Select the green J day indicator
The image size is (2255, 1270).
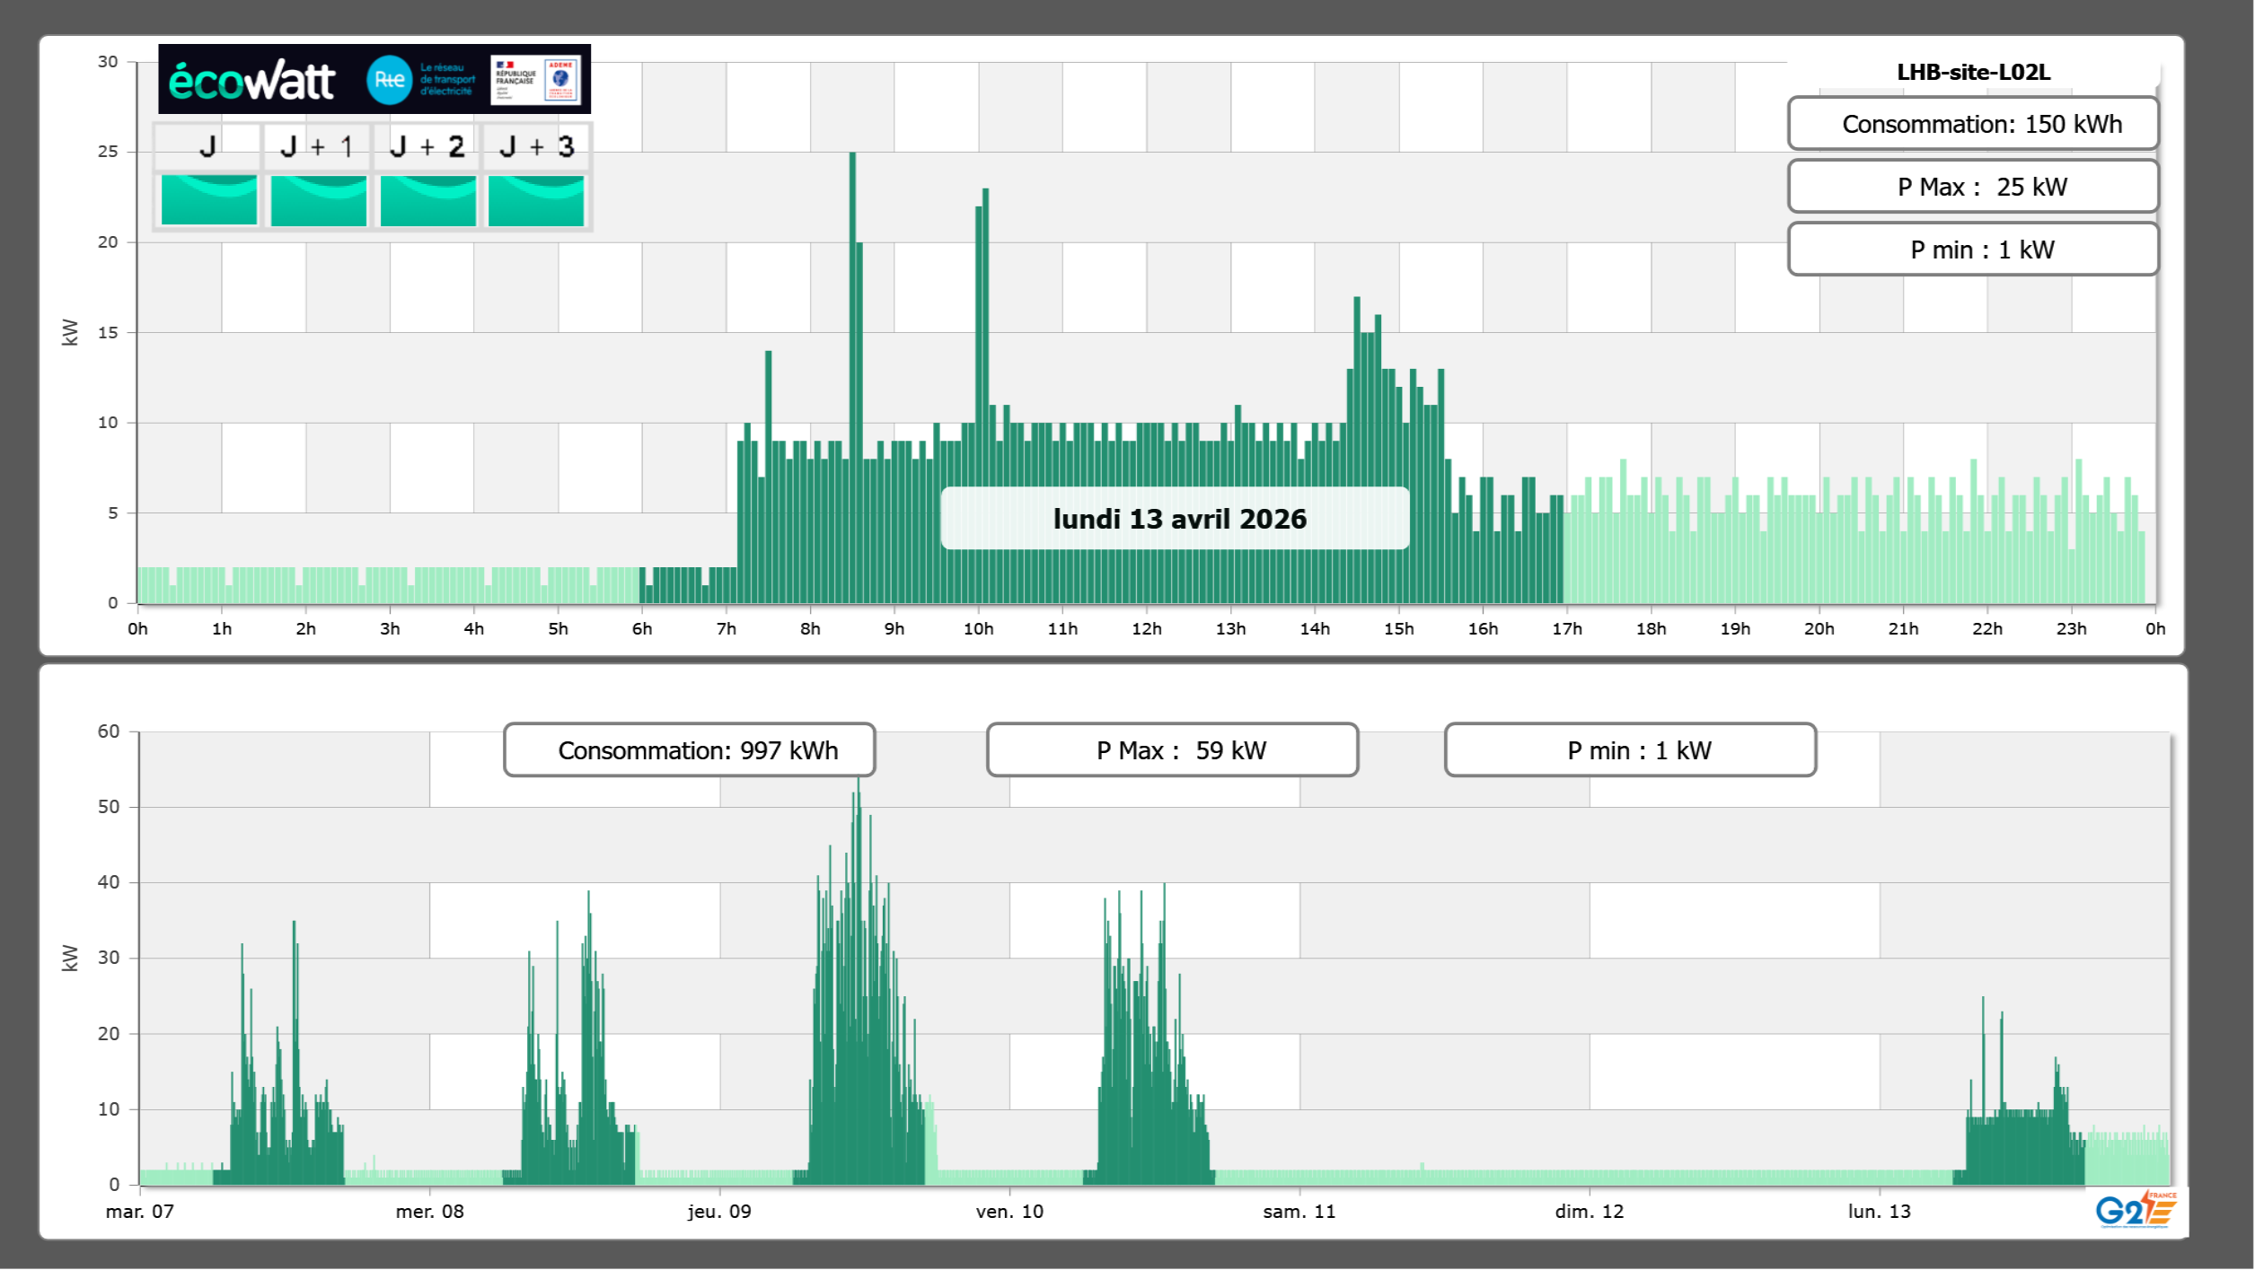point(208,200)
